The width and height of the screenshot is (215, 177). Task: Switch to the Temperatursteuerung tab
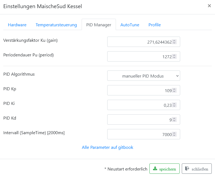56,25
